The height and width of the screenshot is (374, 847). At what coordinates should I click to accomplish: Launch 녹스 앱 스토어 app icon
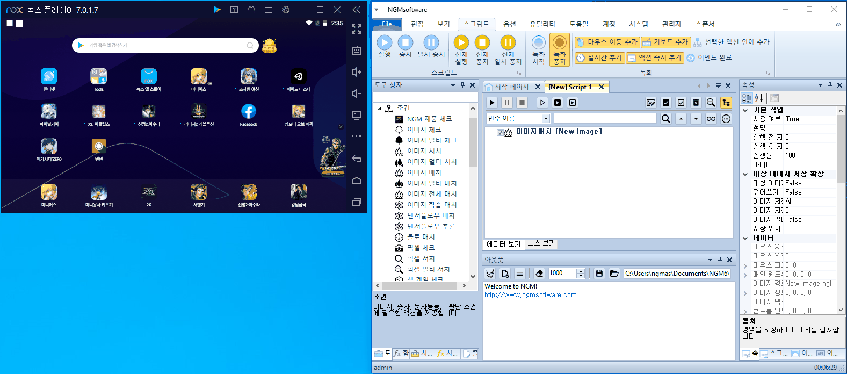(149, 76)
